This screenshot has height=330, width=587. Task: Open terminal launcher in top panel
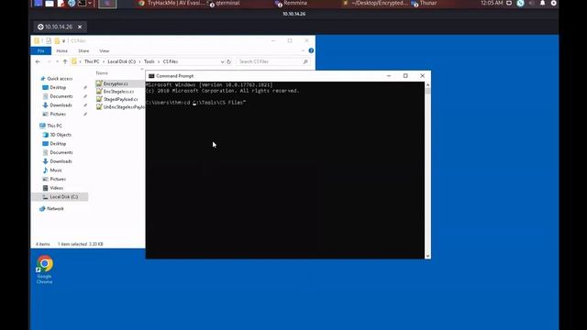tap(82, 4)
